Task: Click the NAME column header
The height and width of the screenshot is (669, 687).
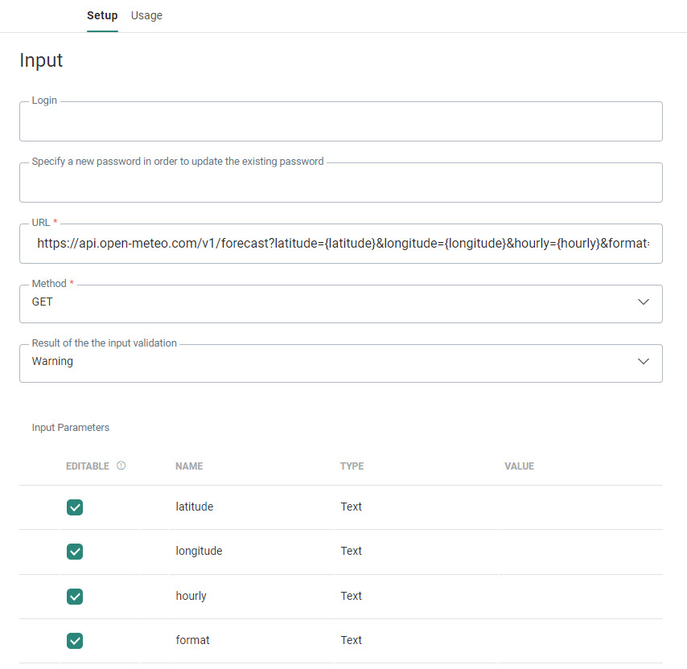Action: [x=189, y=466]
